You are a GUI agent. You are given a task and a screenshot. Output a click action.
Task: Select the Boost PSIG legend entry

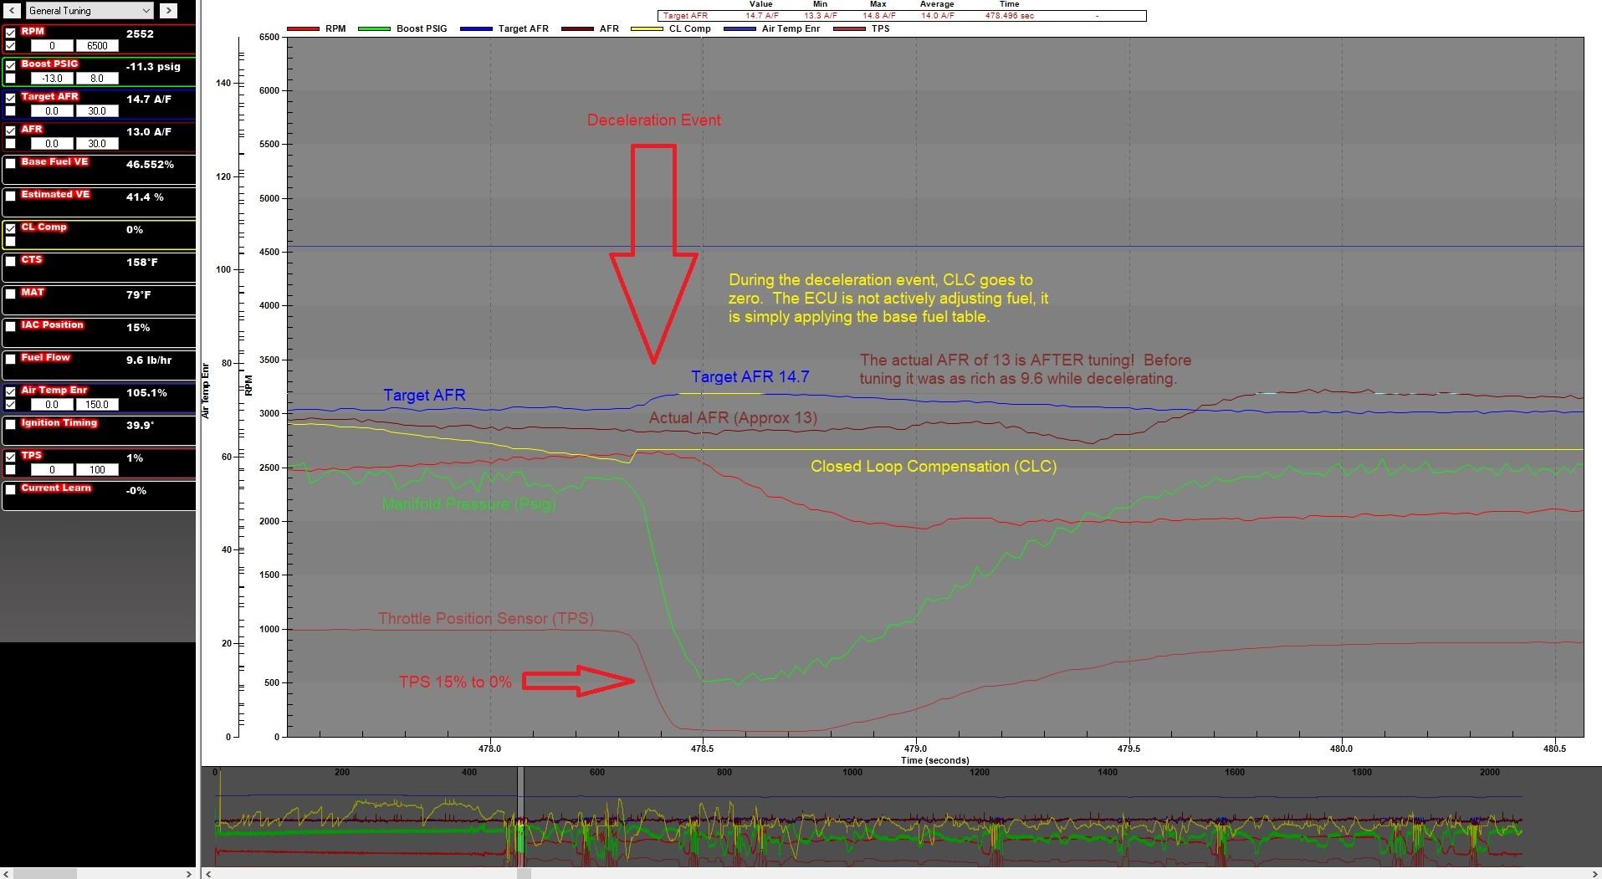(421, 28)
